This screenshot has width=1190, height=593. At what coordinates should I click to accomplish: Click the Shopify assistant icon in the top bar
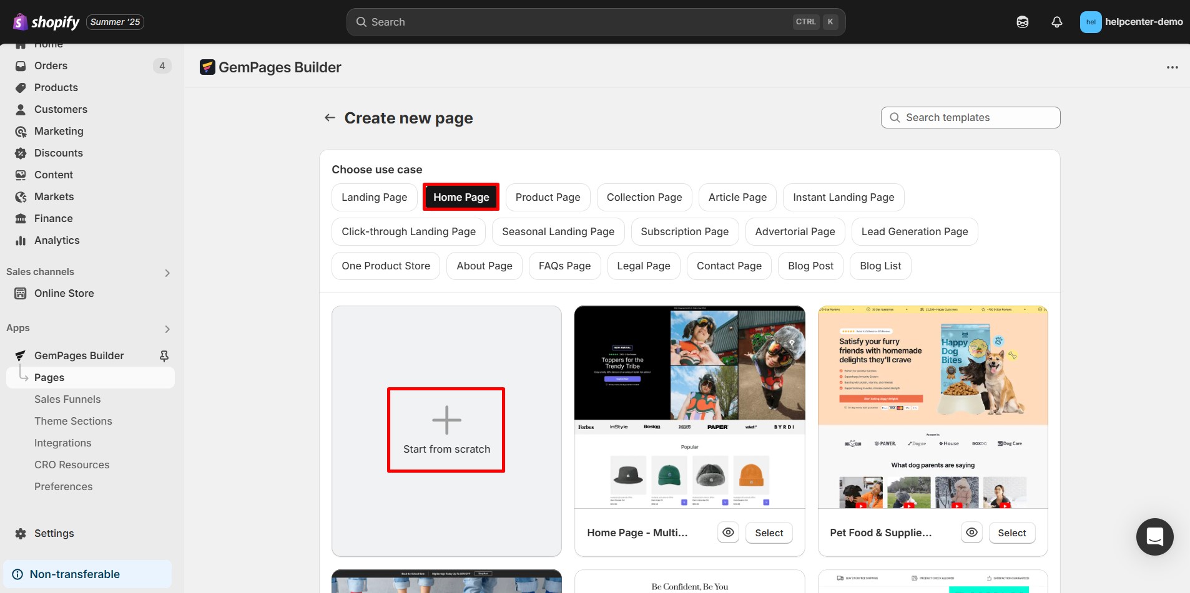click(1023, 22)
